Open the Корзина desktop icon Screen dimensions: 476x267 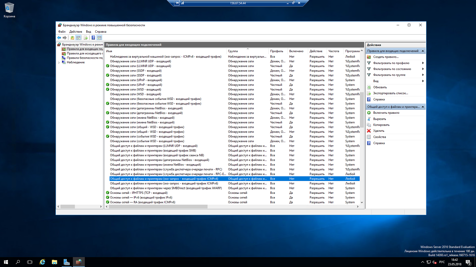click(x=9, y=10)
